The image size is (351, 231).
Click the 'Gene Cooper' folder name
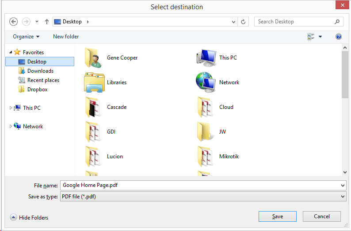coord(122,58)
